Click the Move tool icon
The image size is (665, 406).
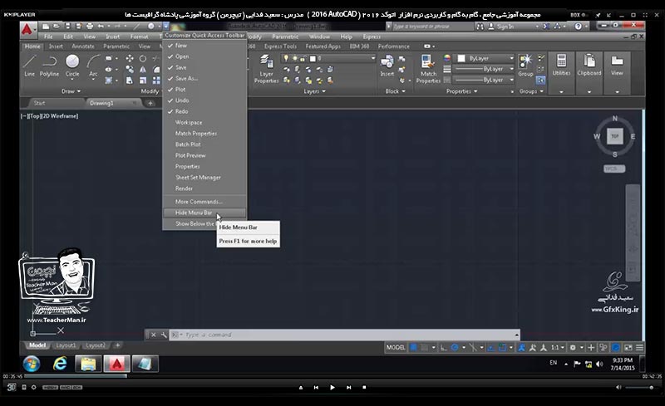(x=130, y=58)
